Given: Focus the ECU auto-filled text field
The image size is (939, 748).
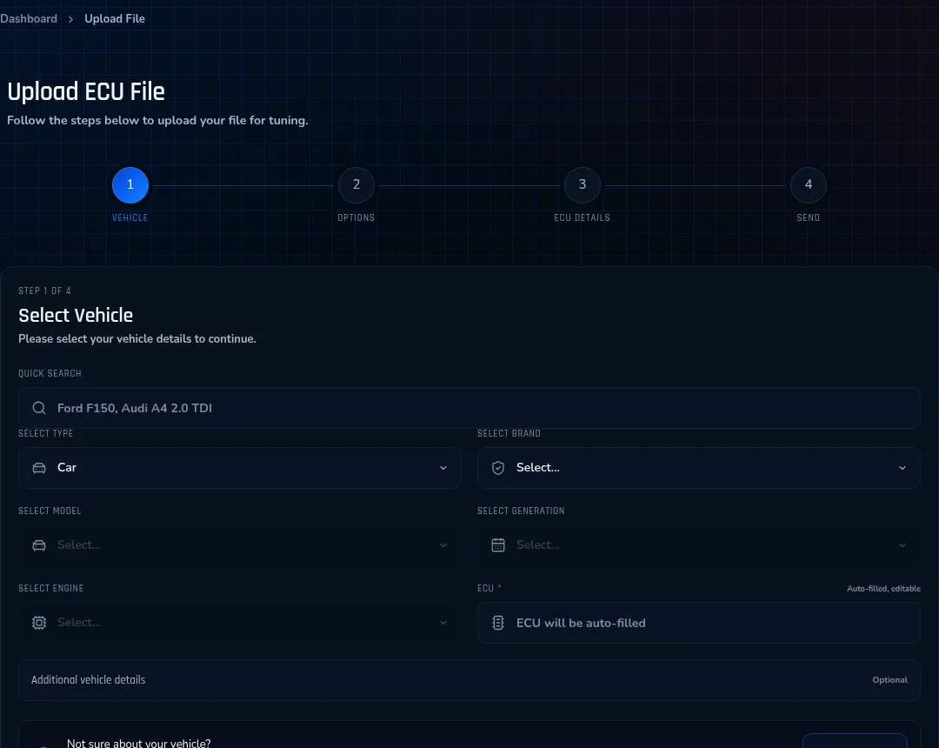Looking at the screenshot, I should pyautogui.click(x=698, y=623).
